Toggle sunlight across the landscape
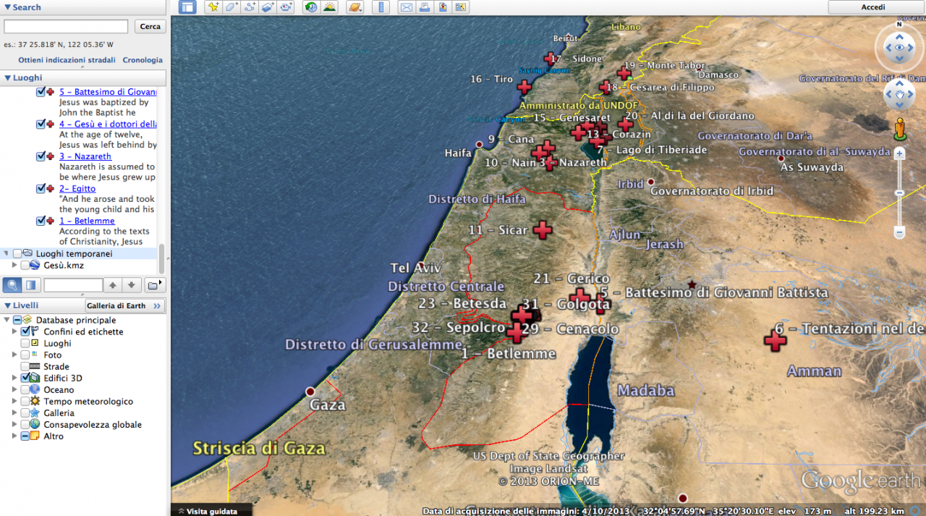Viewport: 926px width, 516px height. pyautogui.click(x=330, y=7)
